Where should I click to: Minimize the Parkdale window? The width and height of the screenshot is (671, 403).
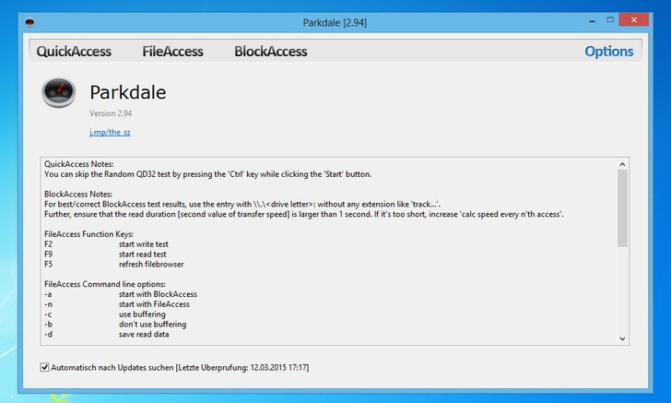[593, 20]
